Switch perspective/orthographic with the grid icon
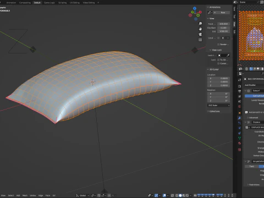This screenshot has width=264, height=198. (200, 40)
